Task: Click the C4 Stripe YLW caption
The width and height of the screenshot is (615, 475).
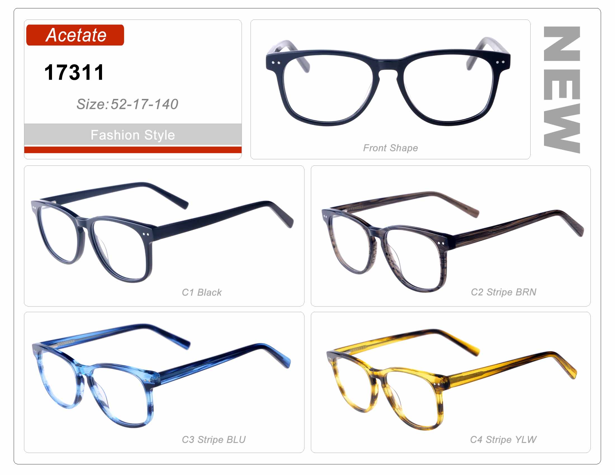Action: click(503, 440)
